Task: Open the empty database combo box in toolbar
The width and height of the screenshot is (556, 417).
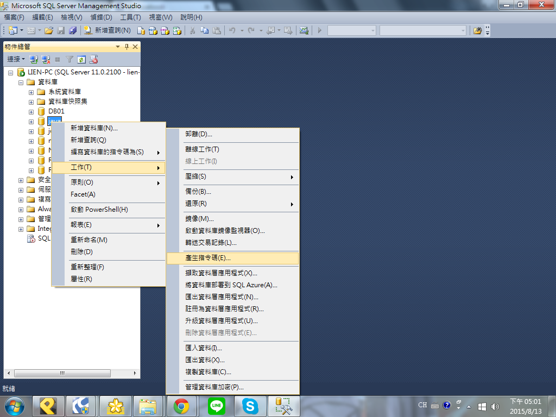Action: point(351,31)
